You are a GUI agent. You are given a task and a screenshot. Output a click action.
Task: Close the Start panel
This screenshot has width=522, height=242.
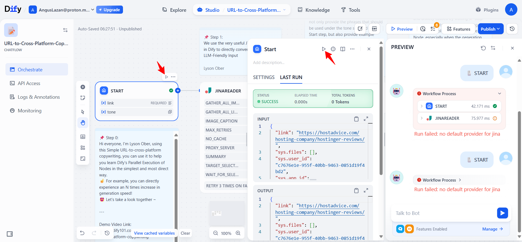coord(369,49)
